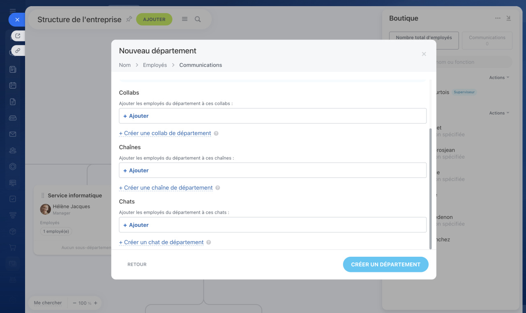This screenshot has height=313, width=526.
Task: Pin the Structure de l'entreprise page
Action: [129, 19]
